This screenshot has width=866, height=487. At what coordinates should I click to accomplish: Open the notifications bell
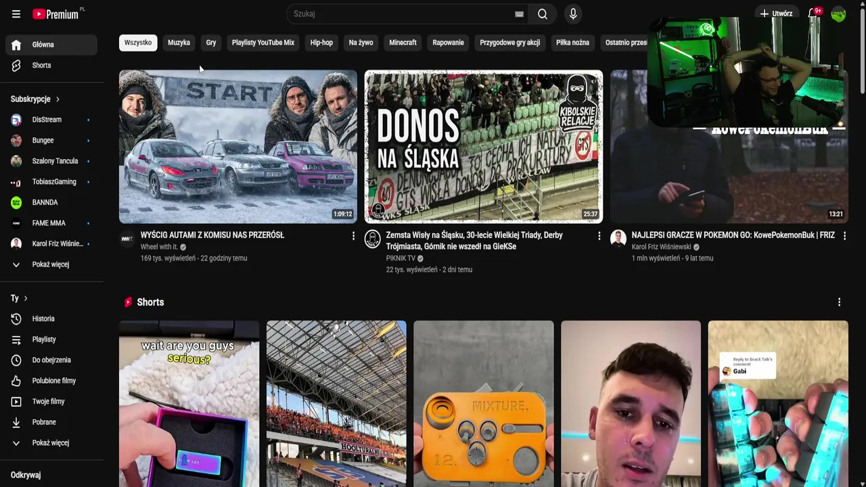[814, 14]
